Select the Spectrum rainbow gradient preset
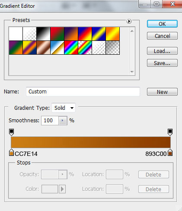Screen dimensions: 182x211 click(x=71, y=47)
